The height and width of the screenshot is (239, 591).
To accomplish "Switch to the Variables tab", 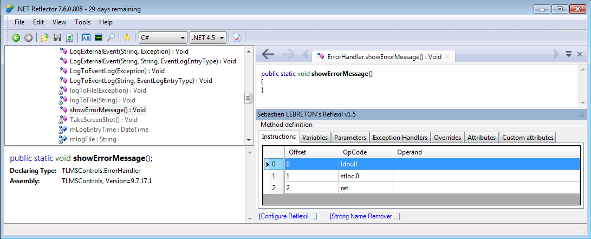I will 315,138.
